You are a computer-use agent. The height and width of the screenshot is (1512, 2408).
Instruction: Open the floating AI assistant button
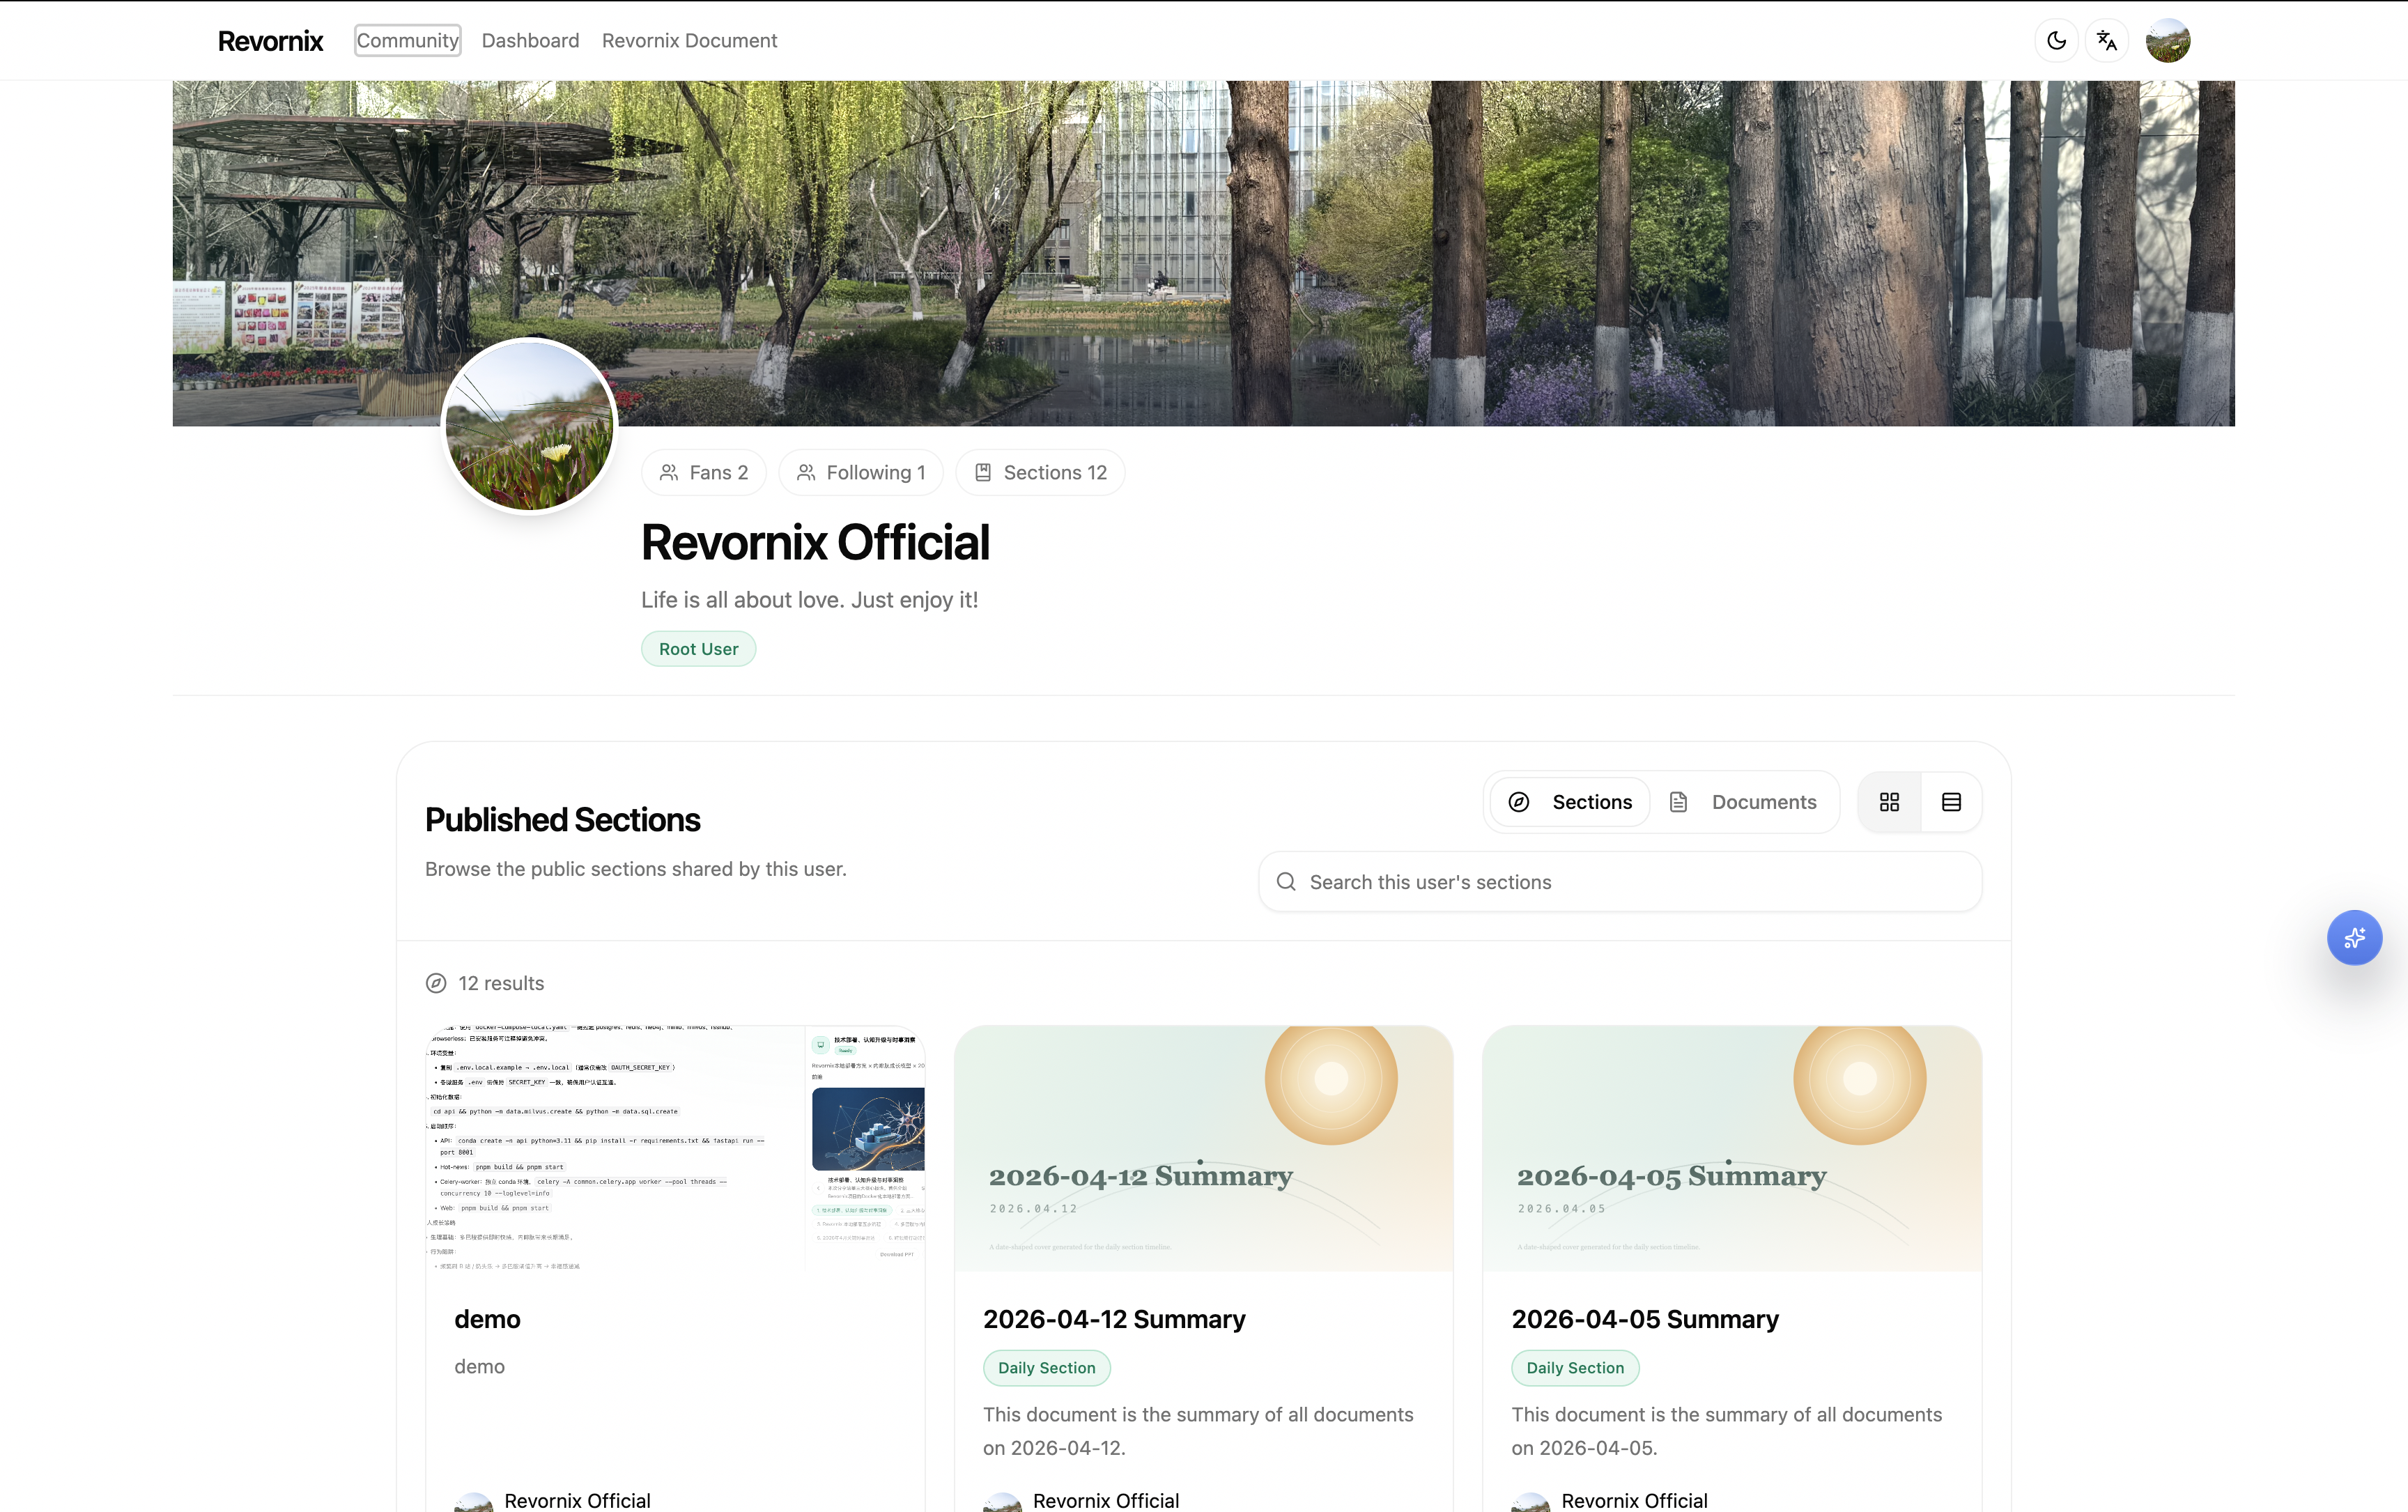2354,937
